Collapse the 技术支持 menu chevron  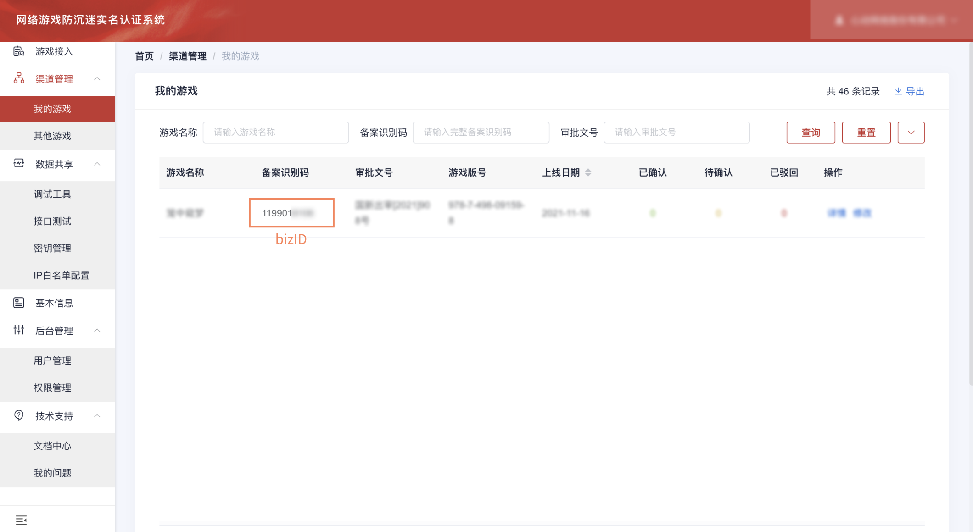click(97, 416)
